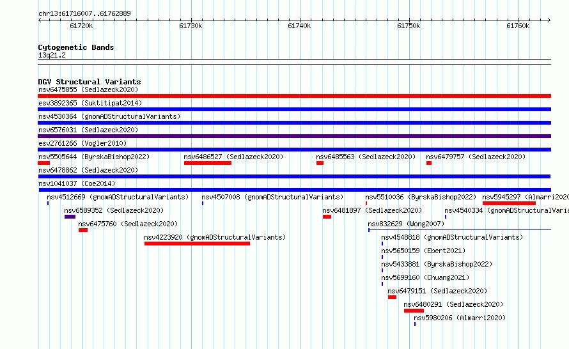Viewport: 569px width, 349px height.
Task: Click the red bar under nsv5945297
Action: coord(509,203)
